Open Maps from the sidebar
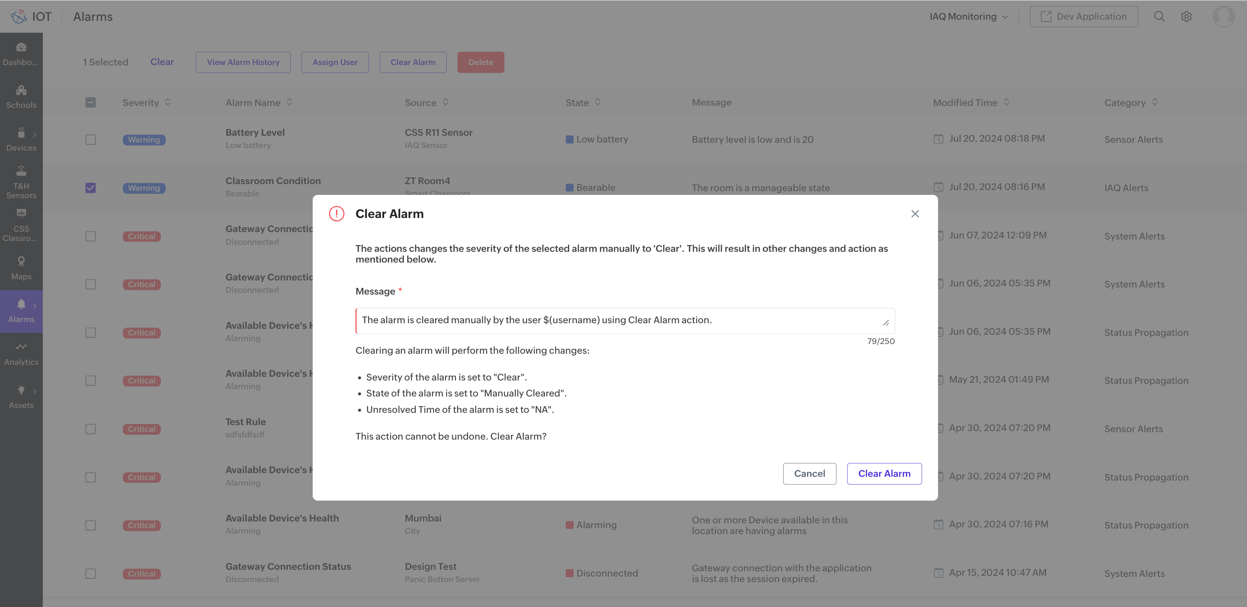1247x607 pixels. [21, 268]
